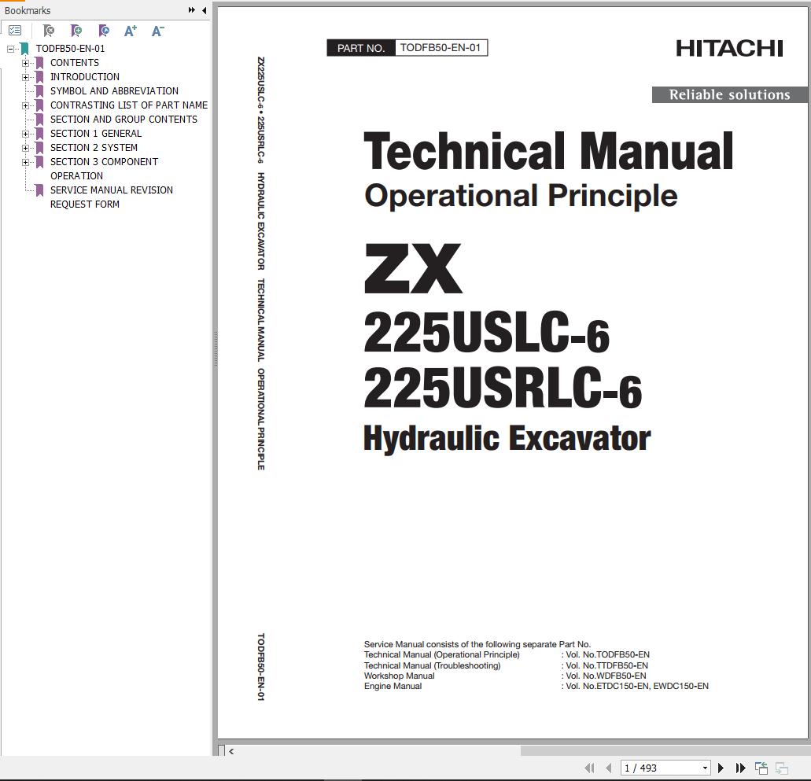This screenshot has width=811, height=781.
Task: Decrease bookmark font size with A-
Action: (x=157, y=31)
